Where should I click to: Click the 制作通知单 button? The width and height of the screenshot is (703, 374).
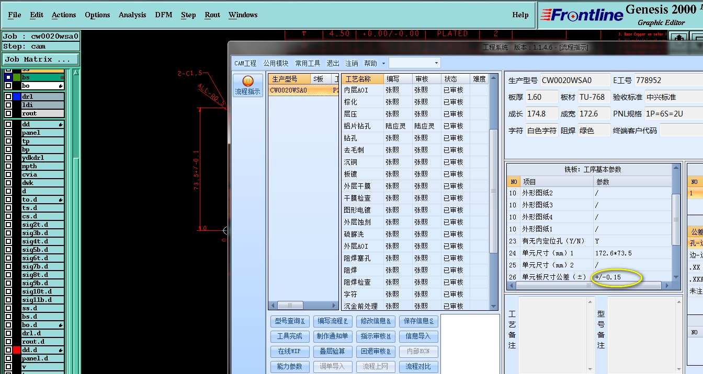coord(333,336)
